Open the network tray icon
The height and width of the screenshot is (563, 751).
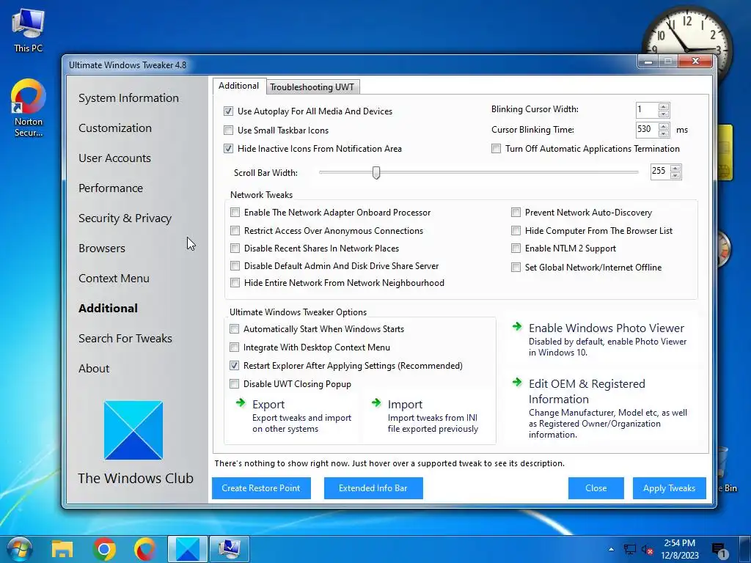[630, 550]
